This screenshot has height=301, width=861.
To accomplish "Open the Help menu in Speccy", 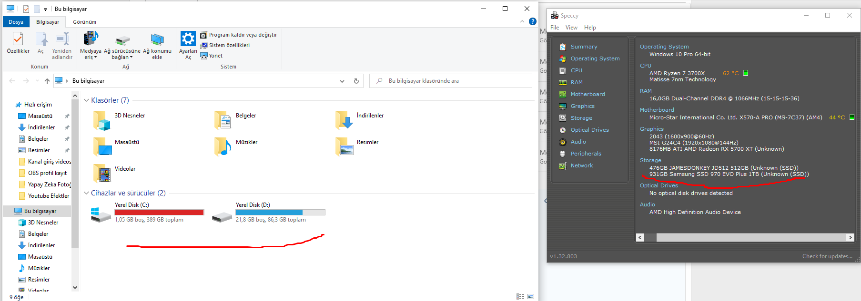I will click(590, 28).
